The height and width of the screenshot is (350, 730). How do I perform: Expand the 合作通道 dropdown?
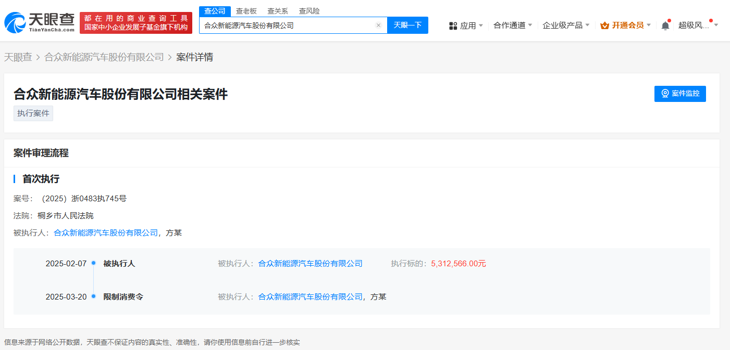tap(513, 25)
